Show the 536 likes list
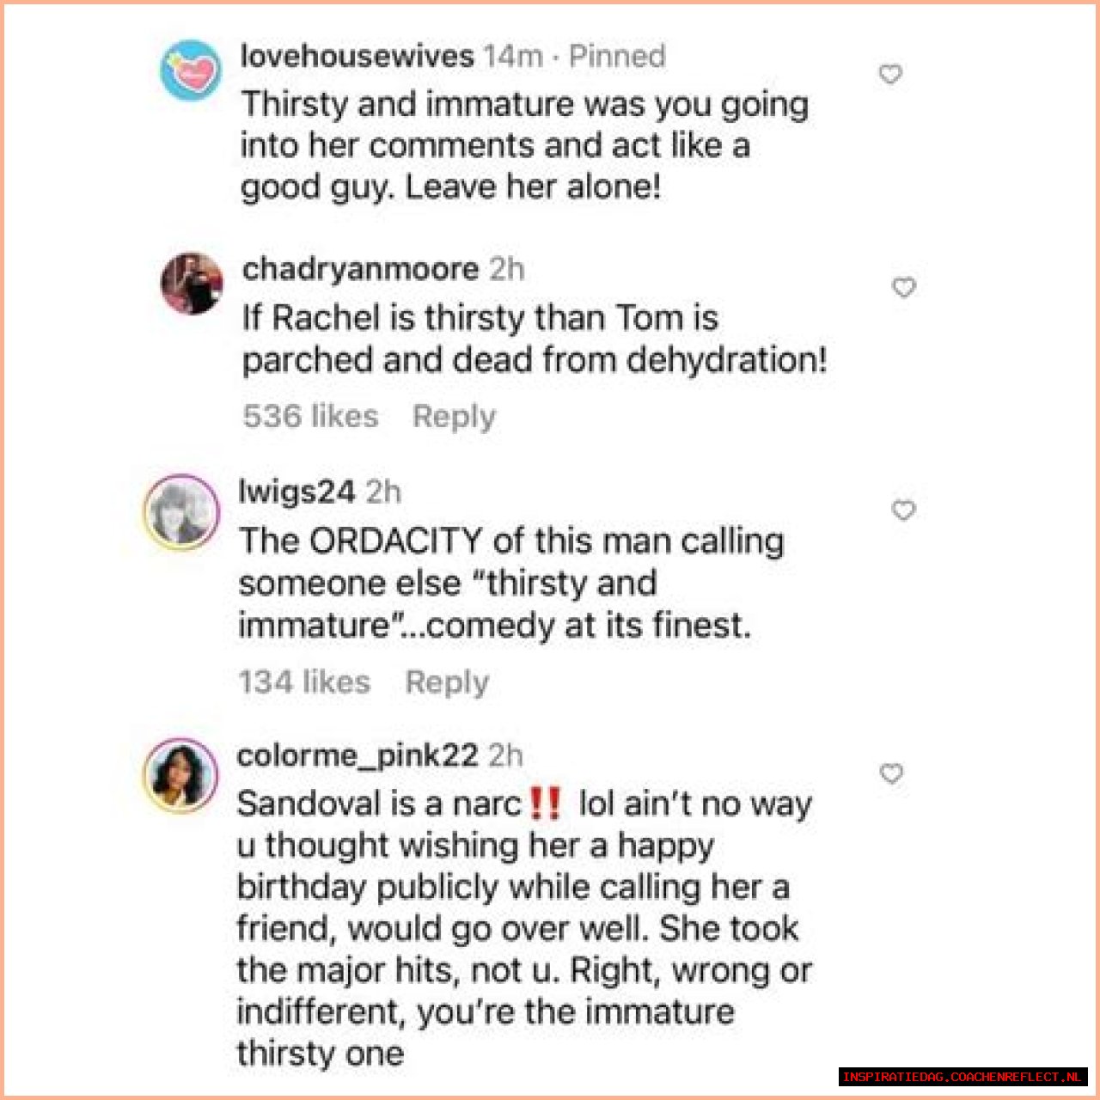 [310, 417]
